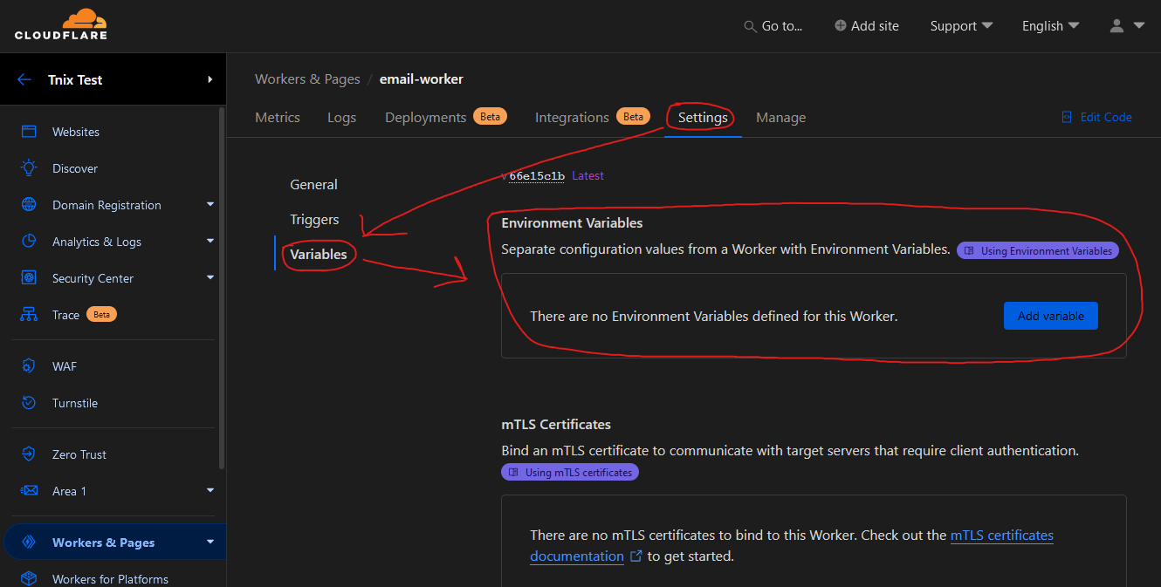The height and width of the screenshot is (587, 1161).
Task: Open the Support dropdown menu
Action: [961, 26]
